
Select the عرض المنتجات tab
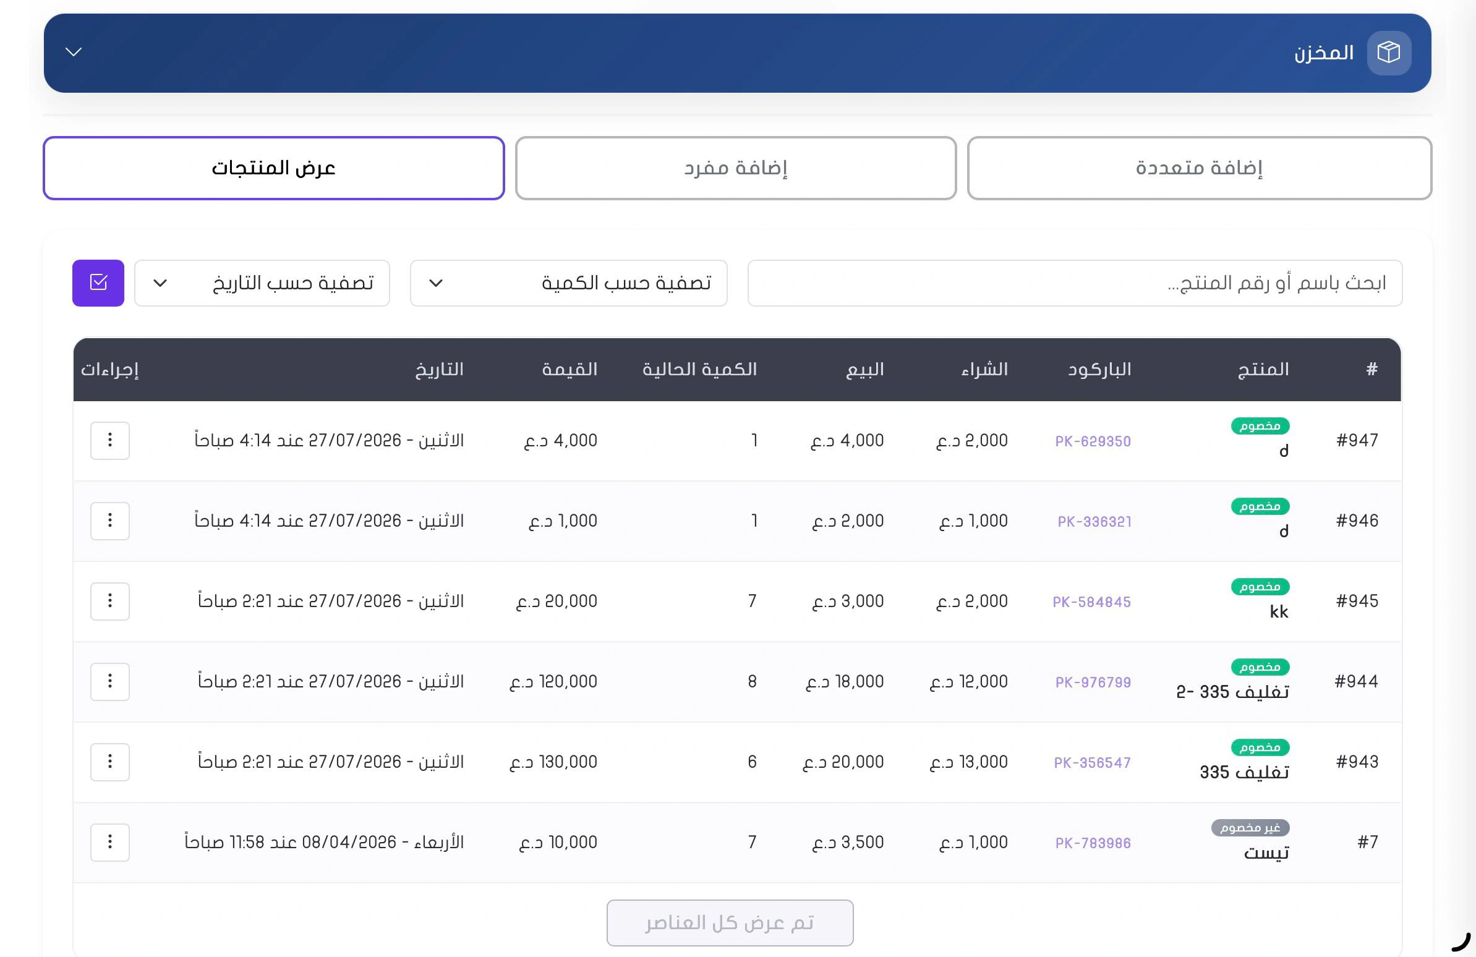coord(273,168)
